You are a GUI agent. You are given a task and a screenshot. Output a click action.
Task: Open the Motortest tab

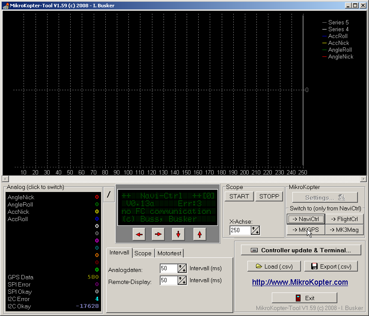click(x=169, y=253)
